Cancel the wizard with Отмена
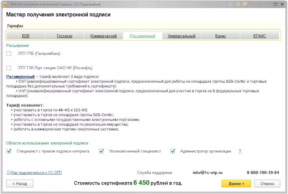Image resolution: width=288 pixels, height=194 pixels. (x=267, y=184)
